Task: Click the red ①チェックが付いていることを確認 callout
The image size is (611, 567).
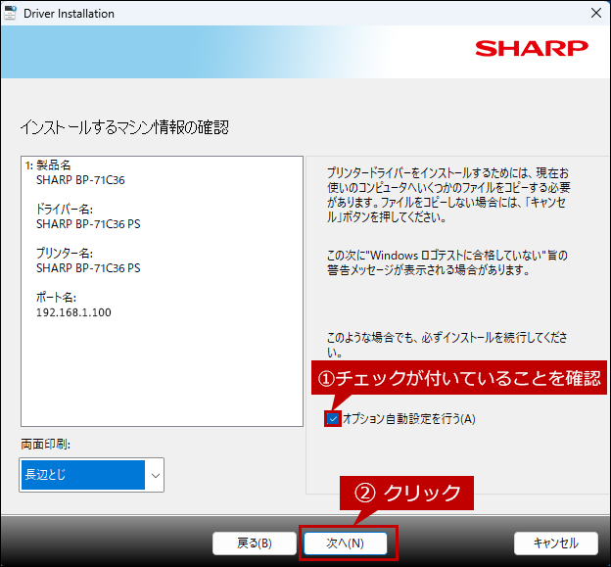Action: 456,378
